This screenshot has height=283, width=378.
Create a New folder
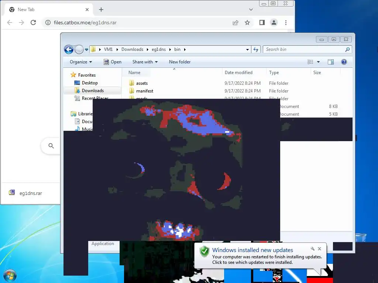pos(180,62)
